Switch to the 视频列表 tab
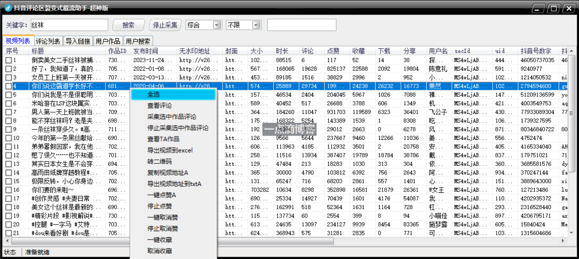 tap(18, 41)
